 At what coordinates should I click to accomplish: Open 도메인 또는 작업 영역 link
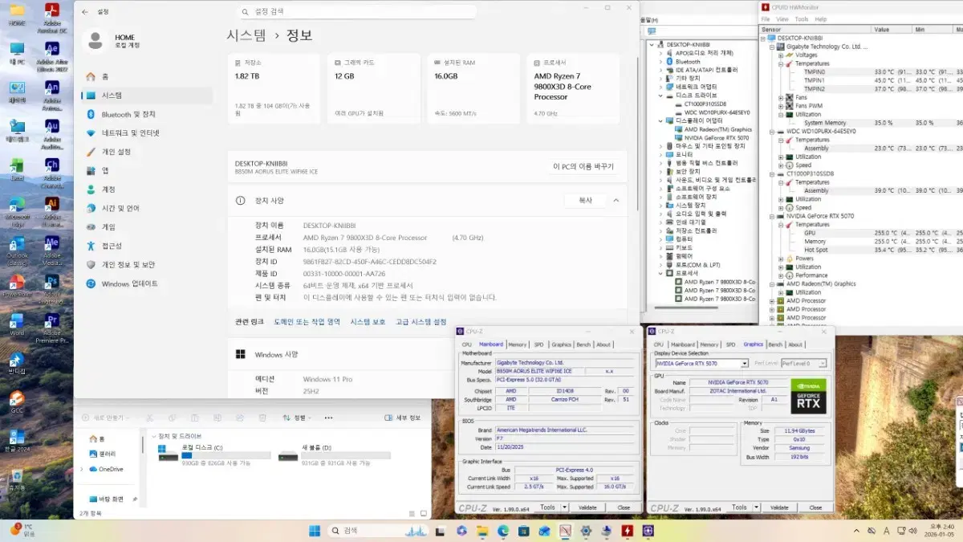click(307, 321)
